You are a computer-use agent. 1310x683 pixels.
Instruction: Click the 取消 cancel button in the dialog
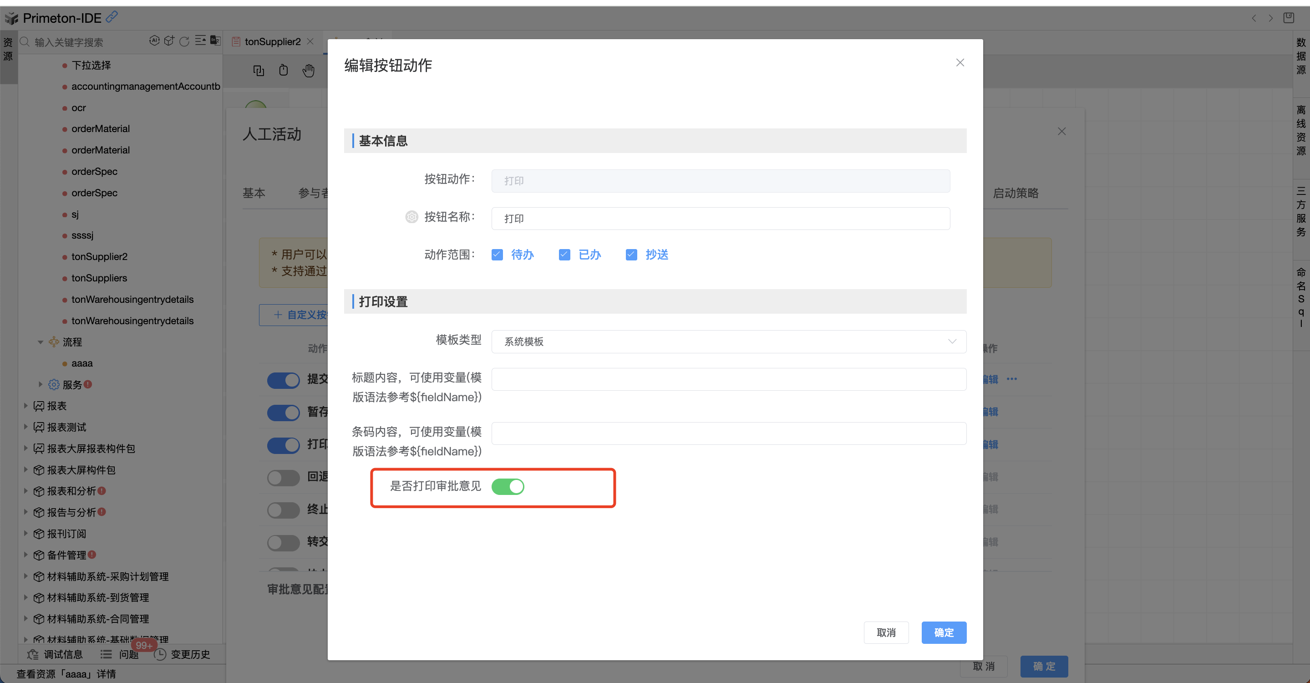tap(886, 632)
